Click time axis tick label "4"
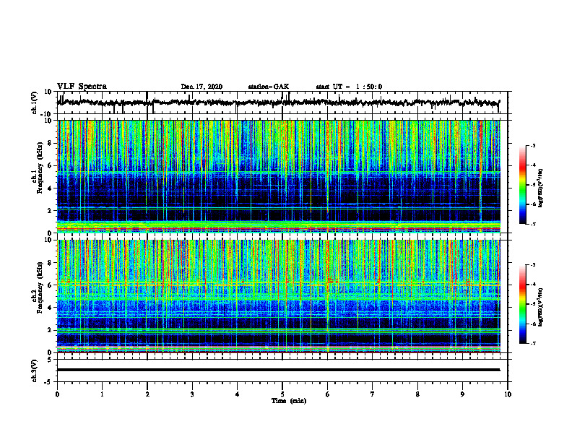Image resolution: width=572 pixels, height=442 pixels. coord(237,394)
